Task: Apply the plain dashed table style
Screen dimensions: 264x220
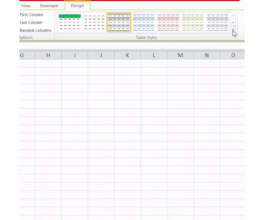Action: coord(94,22)
